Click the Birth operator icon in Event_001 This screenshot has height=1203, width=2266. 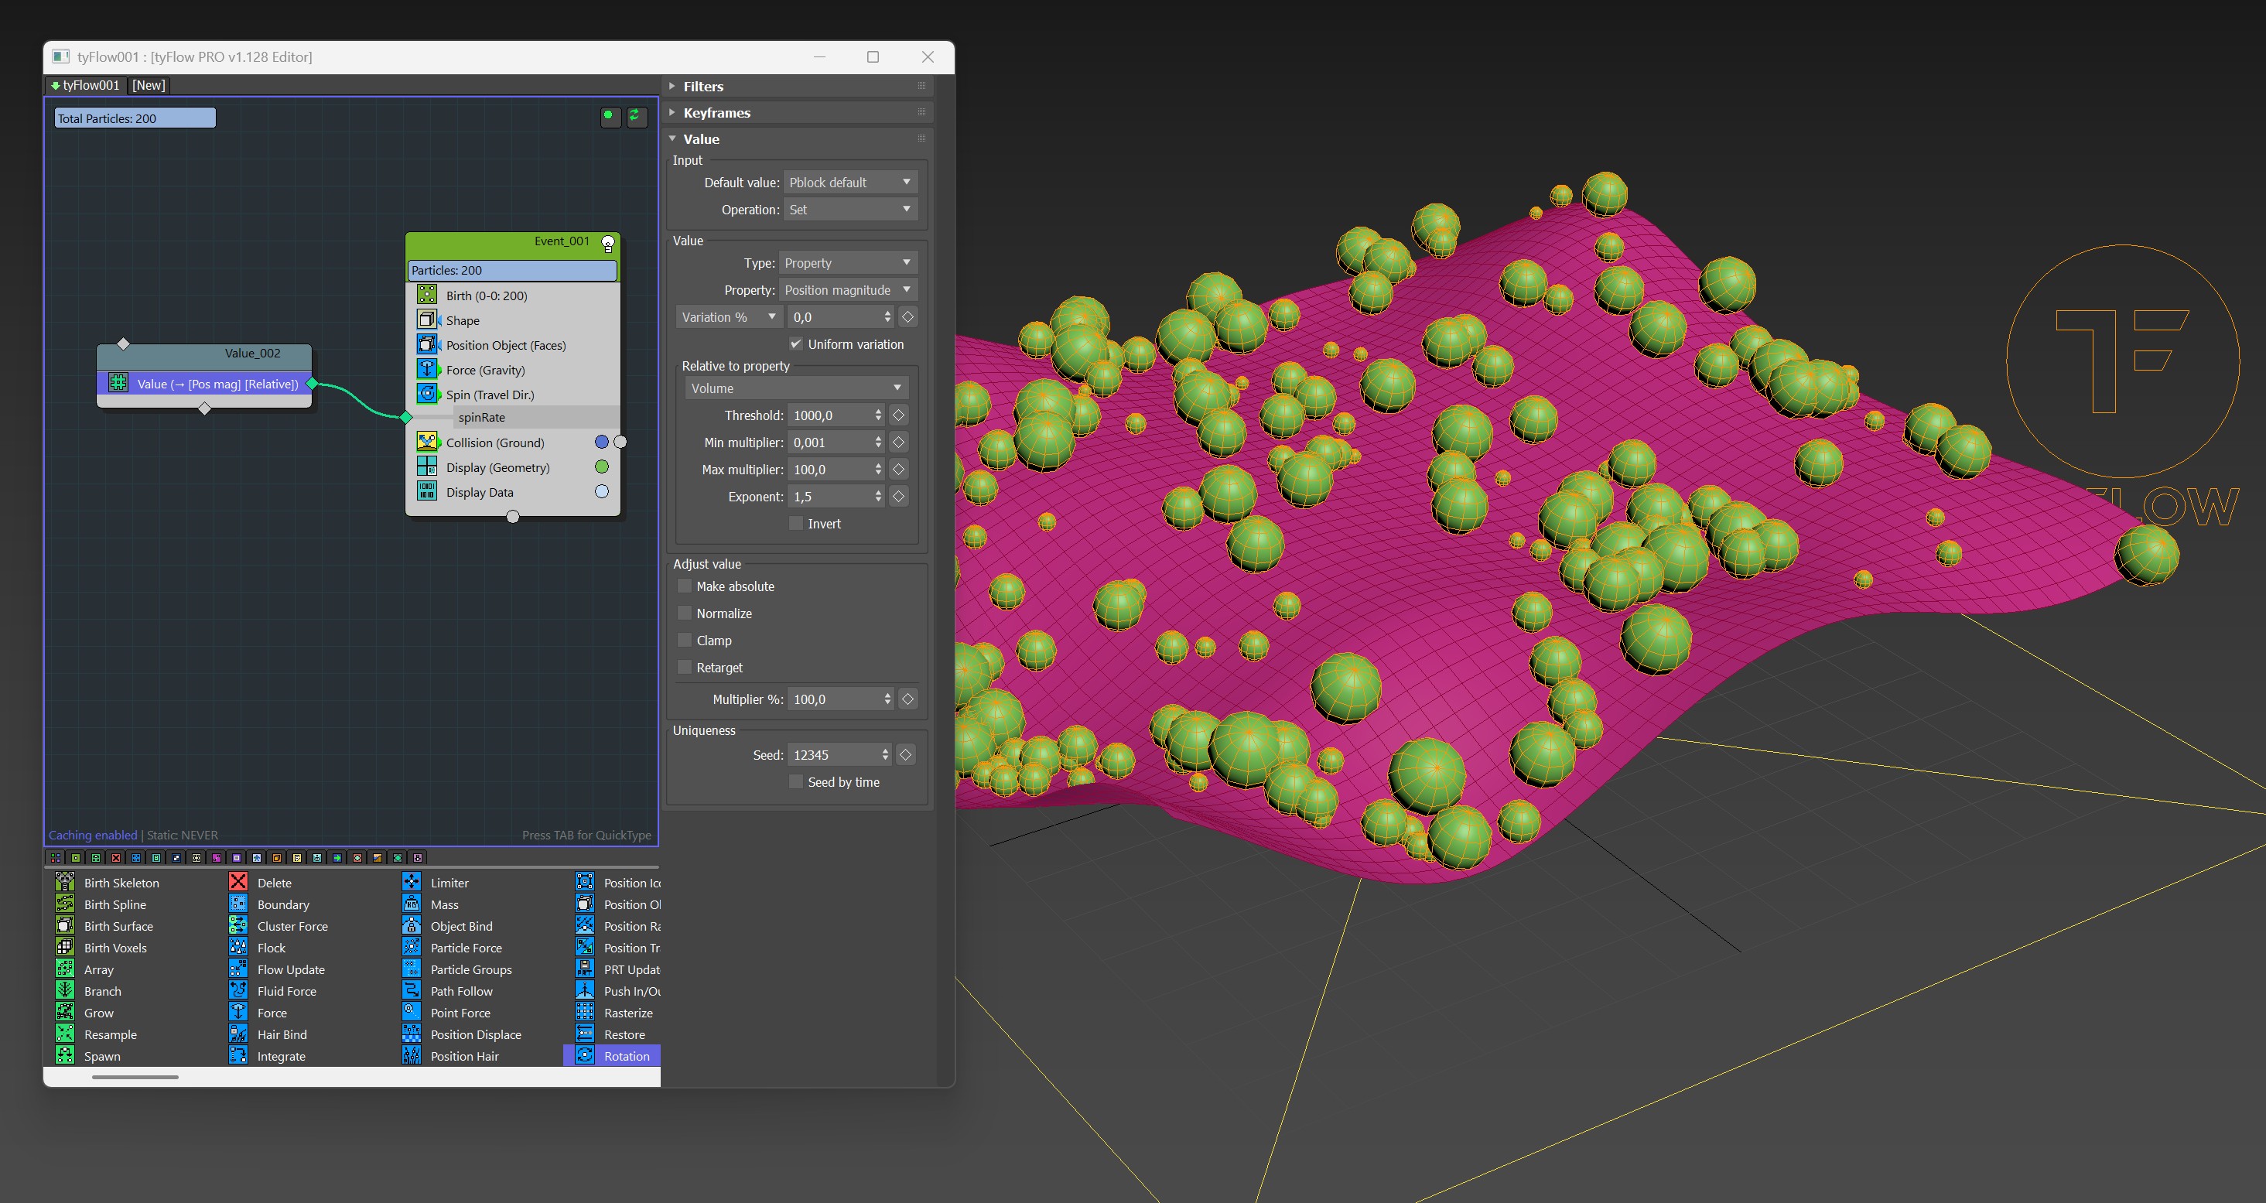(426, 295)
